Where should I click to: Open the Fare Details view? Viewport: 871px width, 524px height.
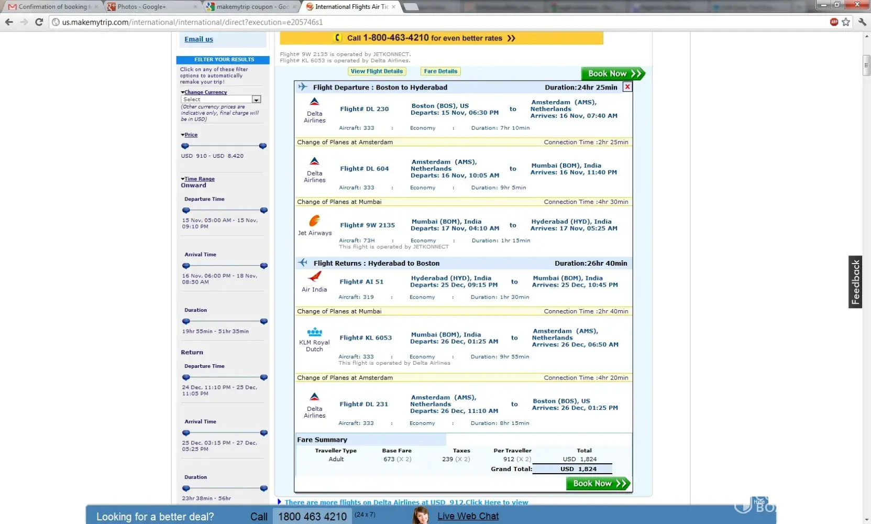[440, 71]
